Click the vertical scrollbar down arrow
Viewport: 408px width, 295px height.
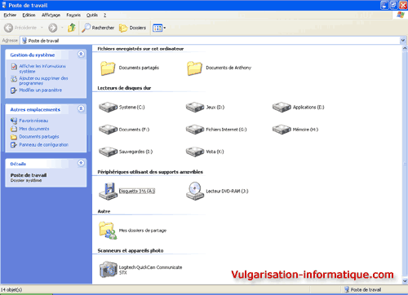pos(405,281)
